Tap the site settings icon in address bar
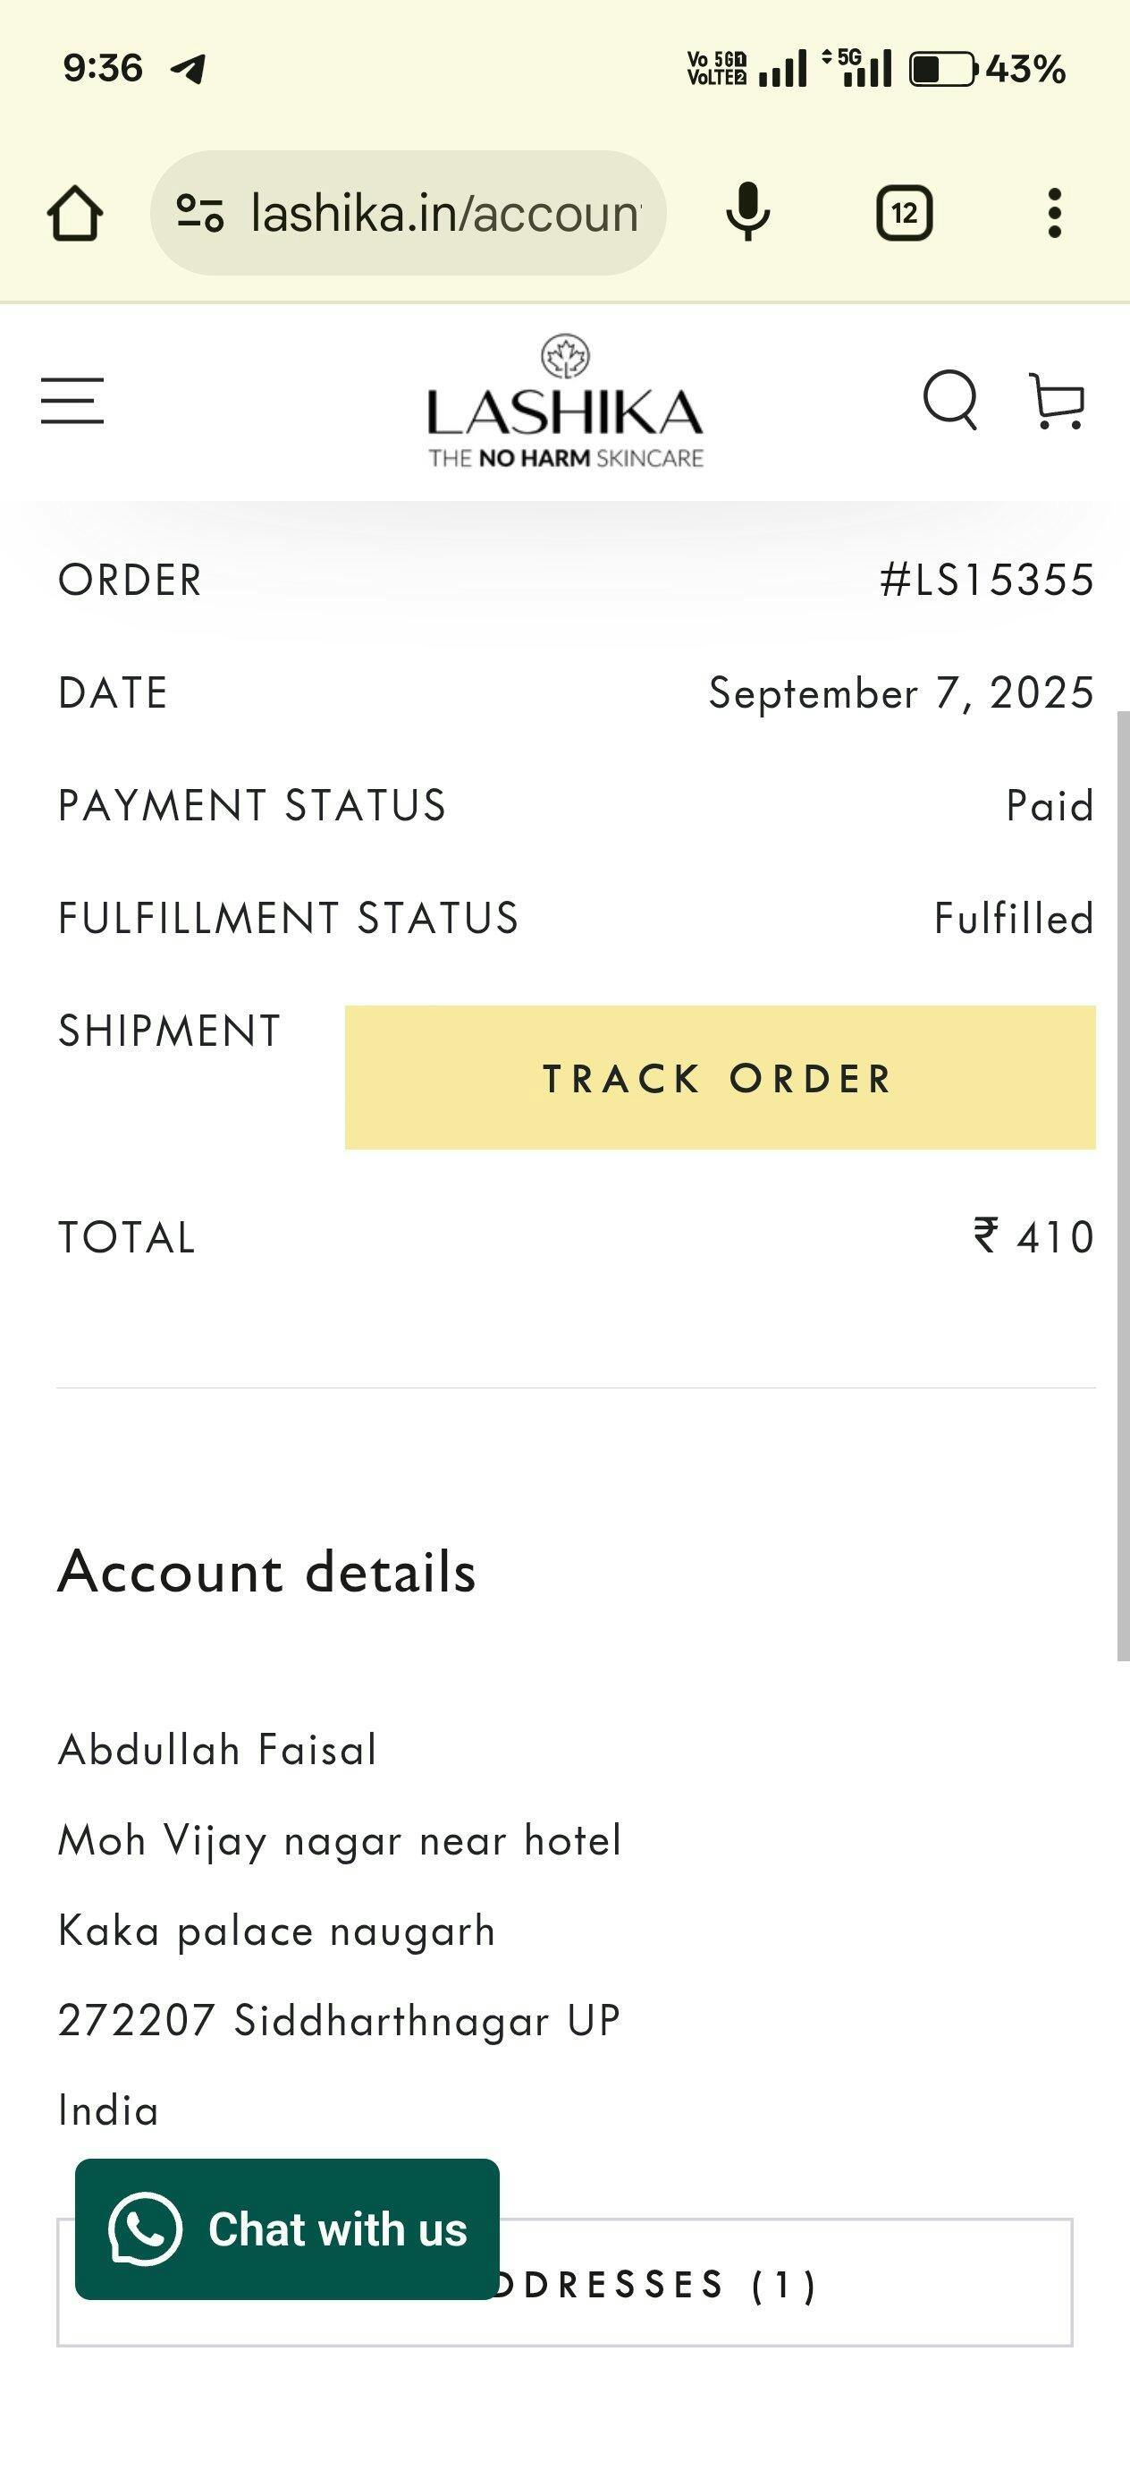This screenshot has width=1130, height=2487. (x=199, y=212)
